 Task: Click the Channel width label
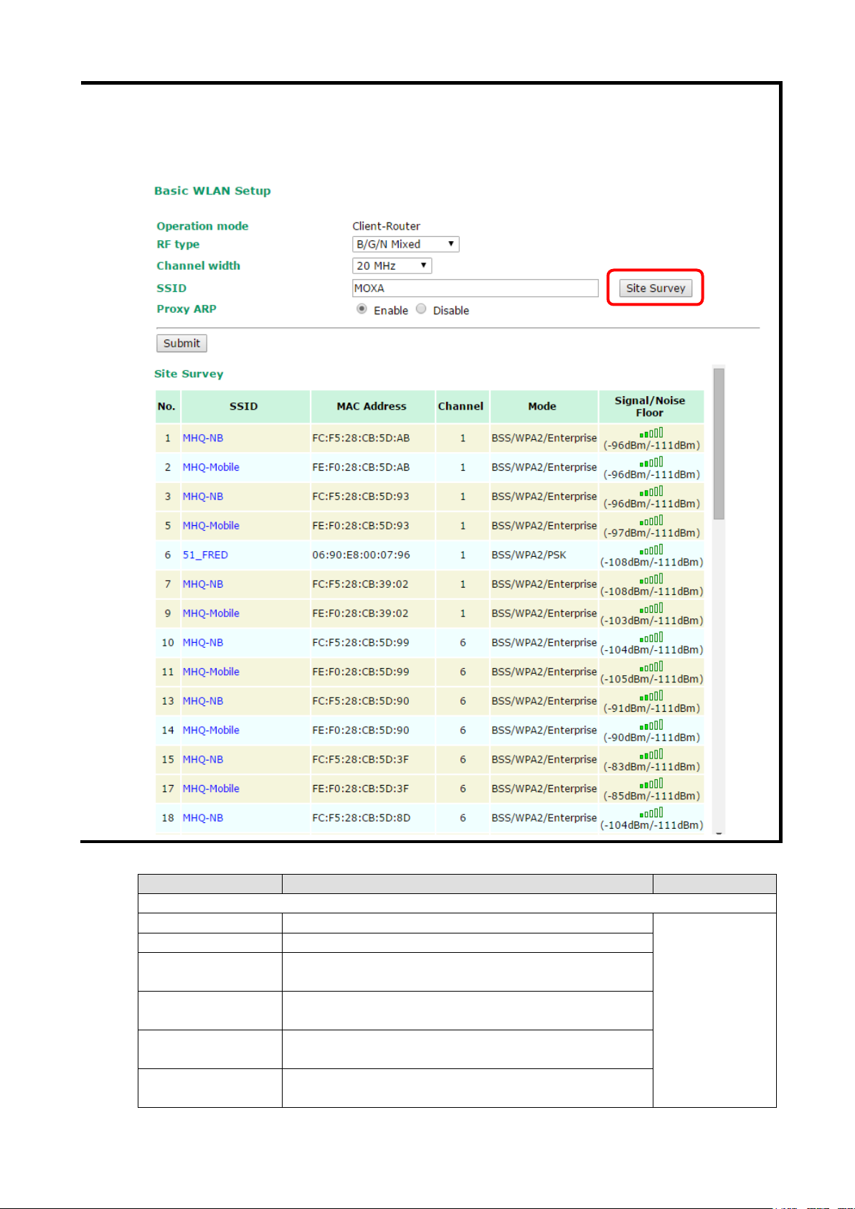coord(199,265)
